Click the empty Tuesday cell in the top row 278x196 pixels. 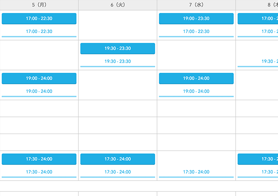click(x=118, y=25)
